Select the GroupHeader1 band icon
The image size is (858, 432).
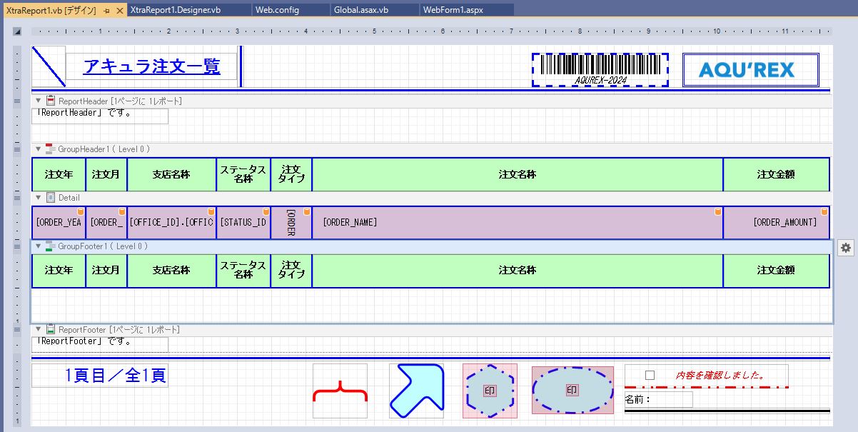pyautogui.click(x=51, y=149)
